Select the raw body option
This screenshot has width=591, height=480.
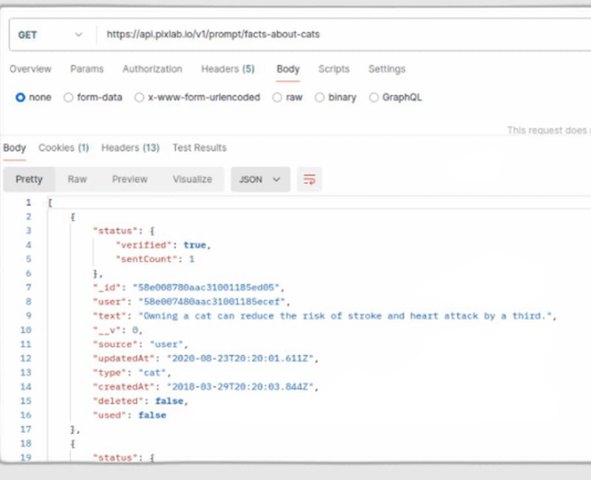pos(288,98)
